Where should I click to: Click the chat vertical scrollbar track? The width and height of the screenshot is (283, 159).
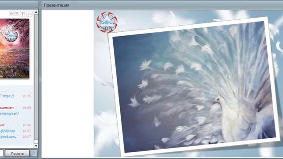(36, 78)
